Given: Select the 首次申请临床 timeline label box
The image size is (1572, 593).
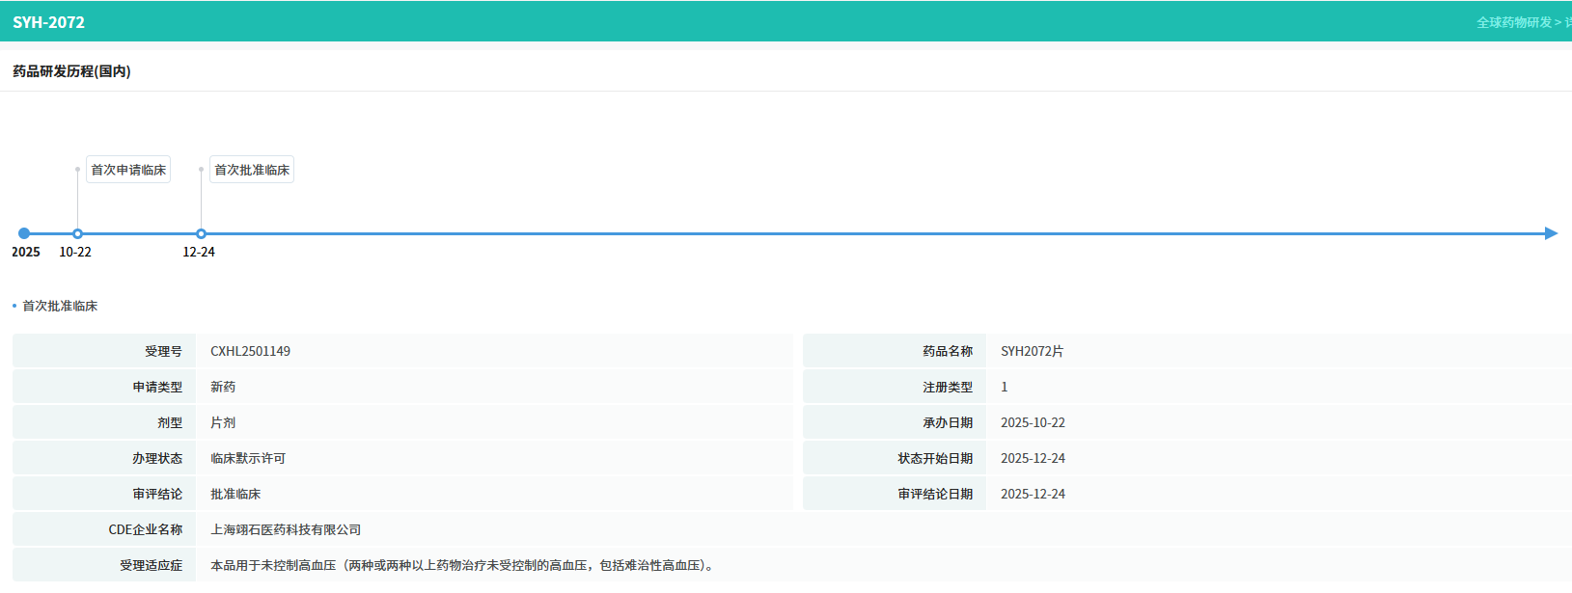Looking at the screenshot, I should click(x=128, y=170).
